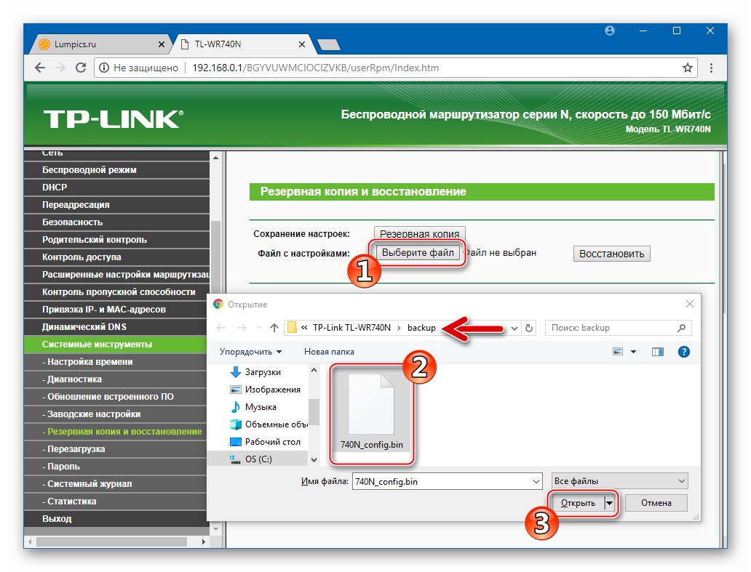Open Системные инструменты menu item

(117, 345)
